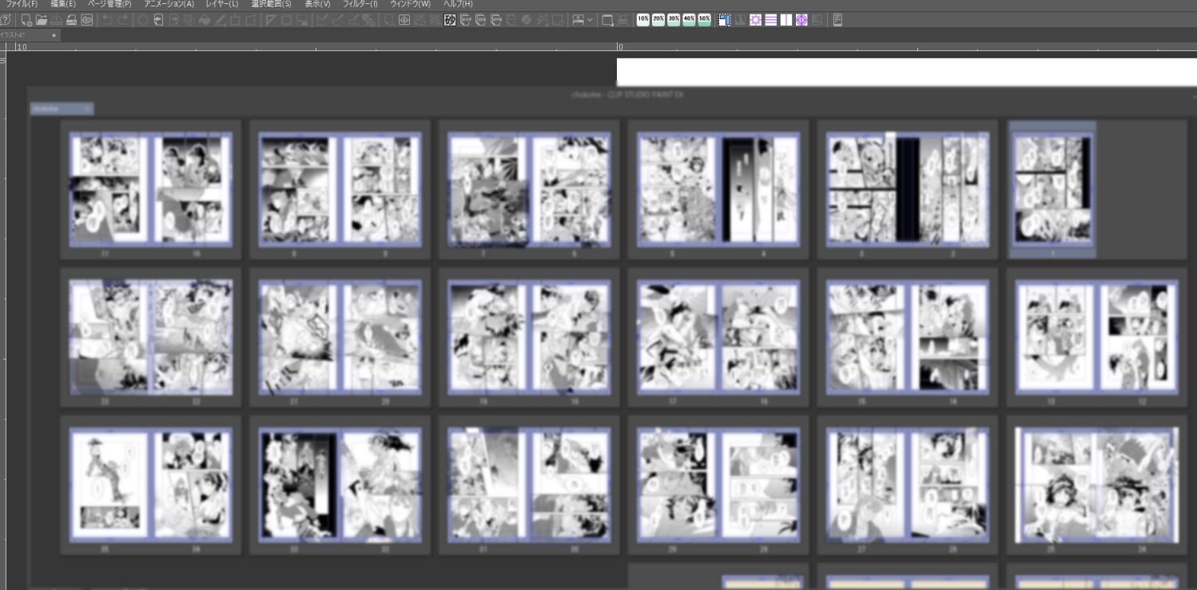Click the purple concentric circle ruler icon
Image resolution: width=1197 pixels, height=590 pixels.
click(801, 20)
